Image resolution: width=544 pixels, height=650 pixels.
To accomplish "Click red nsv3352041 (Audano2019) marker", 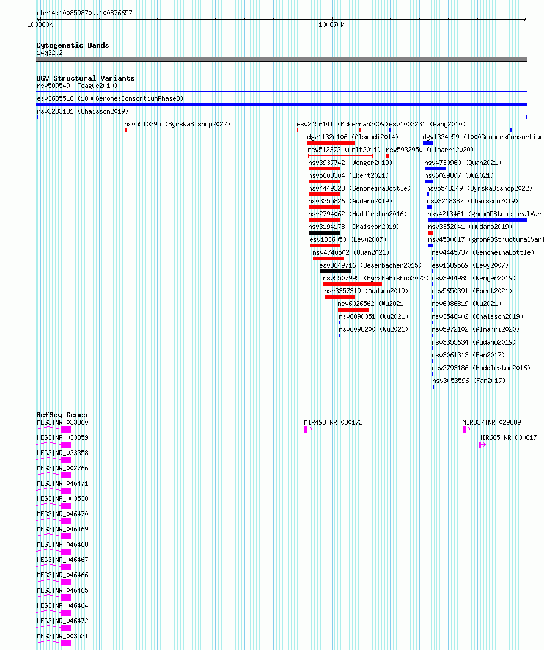I will 430,233.
